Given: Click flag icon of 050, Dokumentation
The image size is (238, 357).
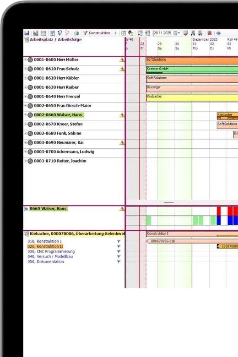Looking at the screenshot, I should pos(119,262).
